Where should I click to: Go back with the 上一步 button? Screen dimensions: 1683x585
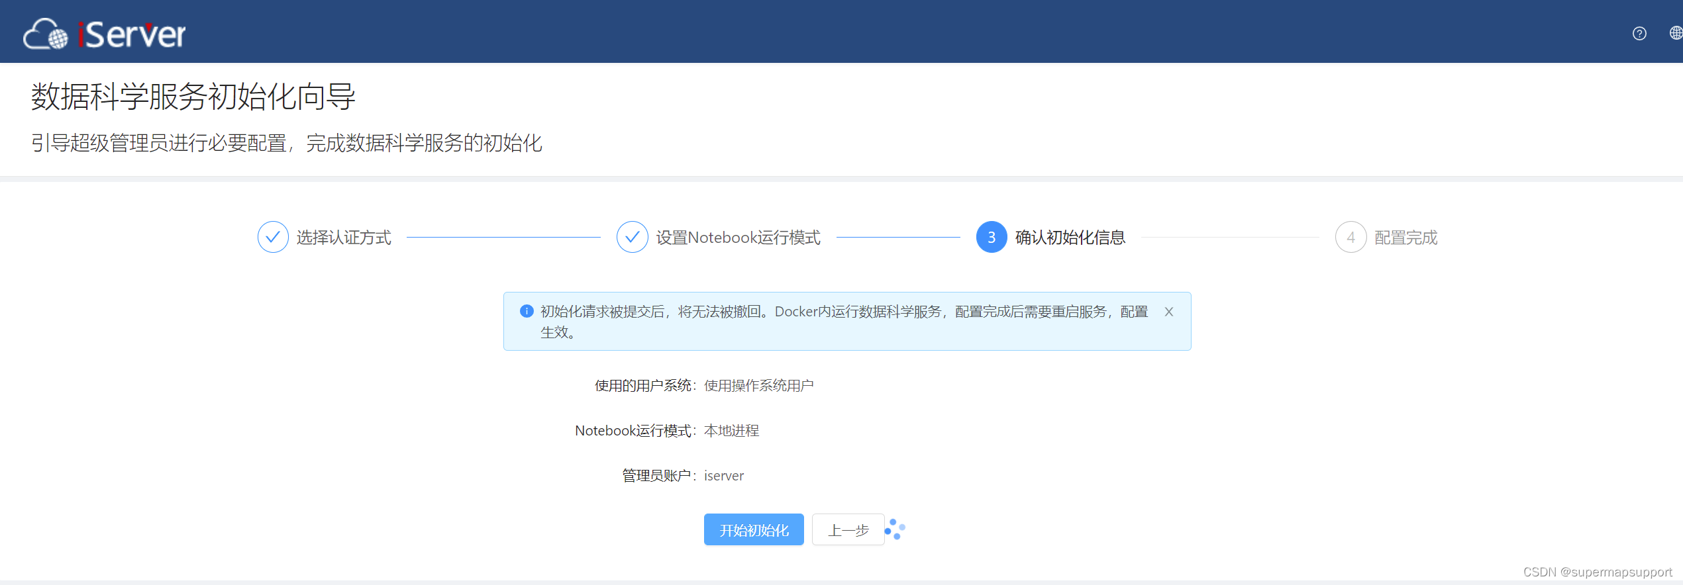click(x=848, y=529)
